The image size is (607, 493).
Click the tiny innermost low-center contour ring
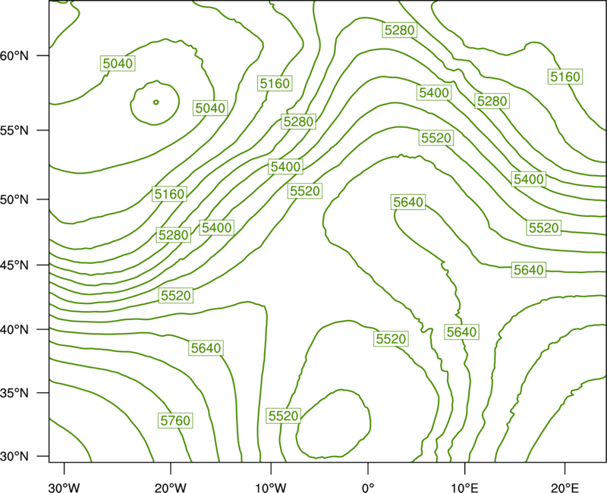click(156, 102)
